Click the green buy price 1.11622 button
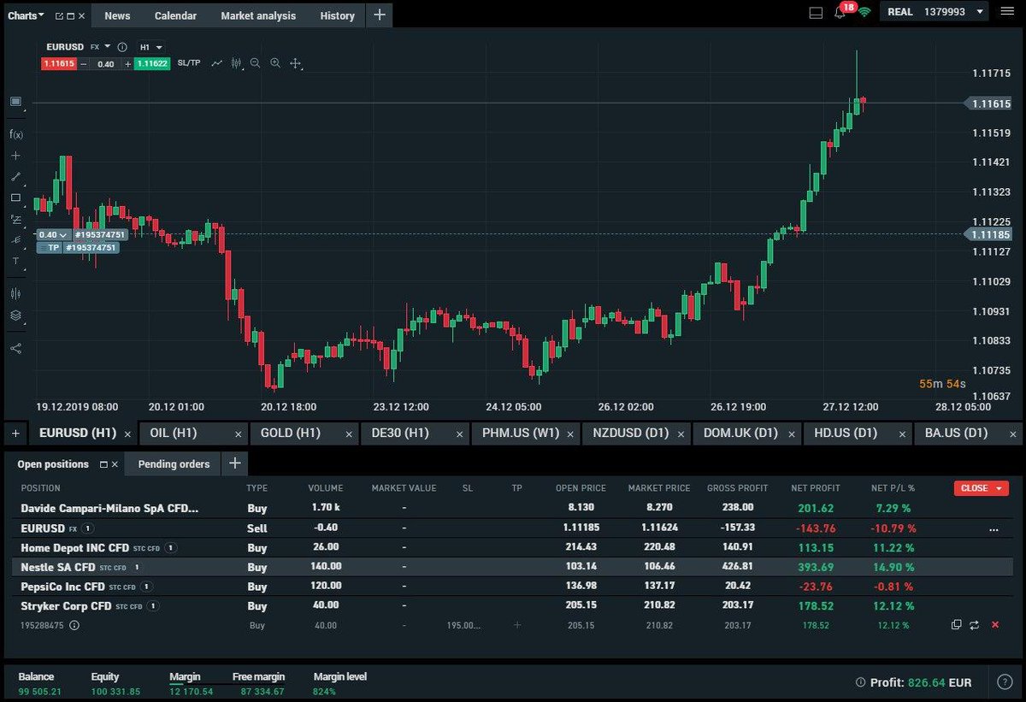The height and width of the screenshot is (702, 1026). tap(152, 63)
